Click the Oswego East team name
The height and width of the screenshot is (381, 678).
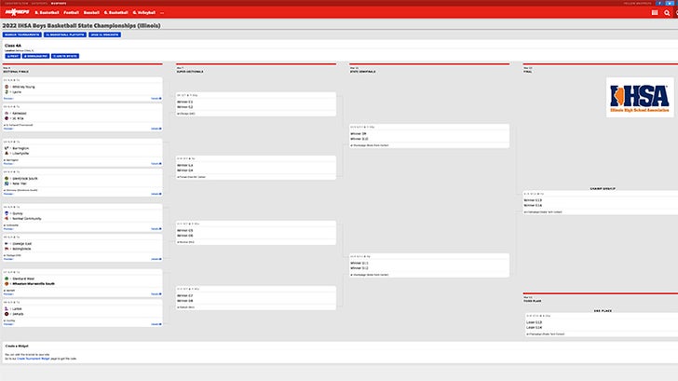click(x=22, y=243)
